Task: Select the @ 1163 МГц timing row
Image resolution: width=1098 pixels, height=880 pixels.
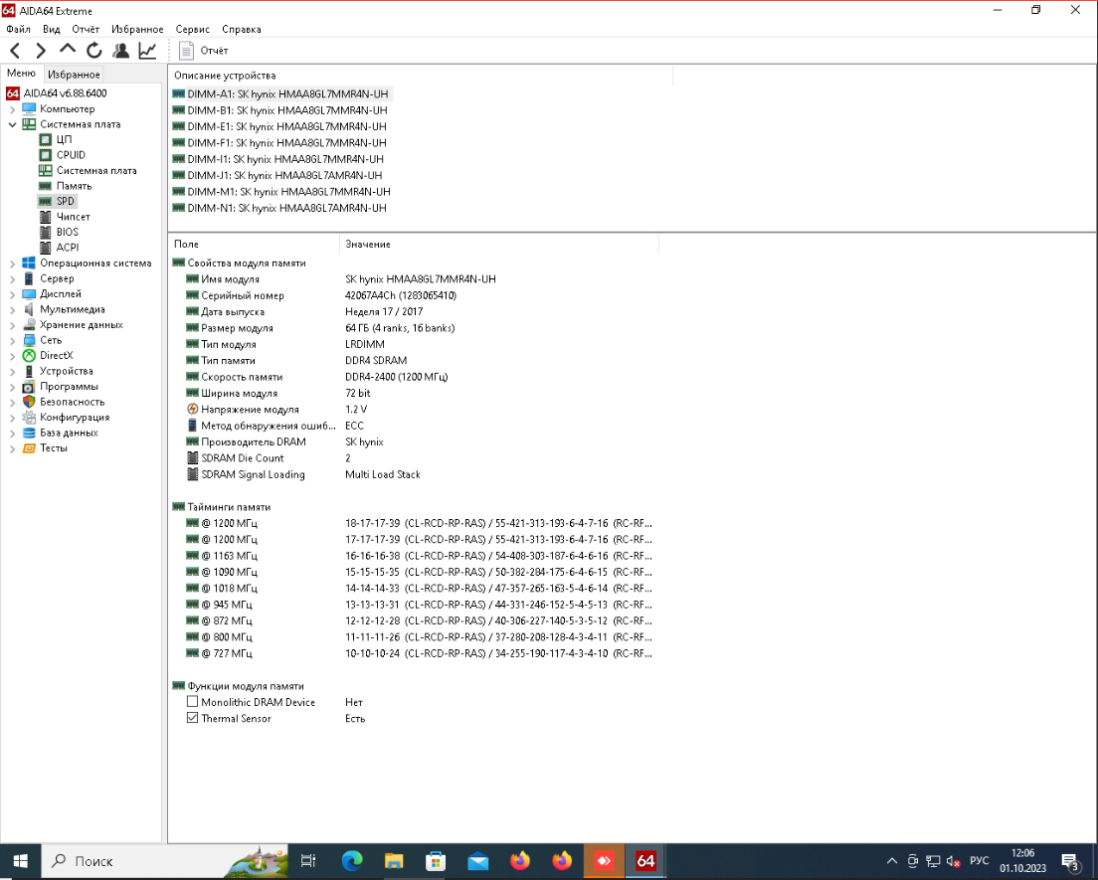Action: [x=413, y=556]
